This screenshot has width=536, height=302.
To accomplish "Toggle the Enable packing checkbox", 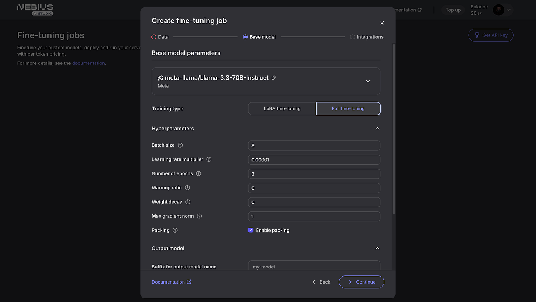I will (x=251, y=230).
